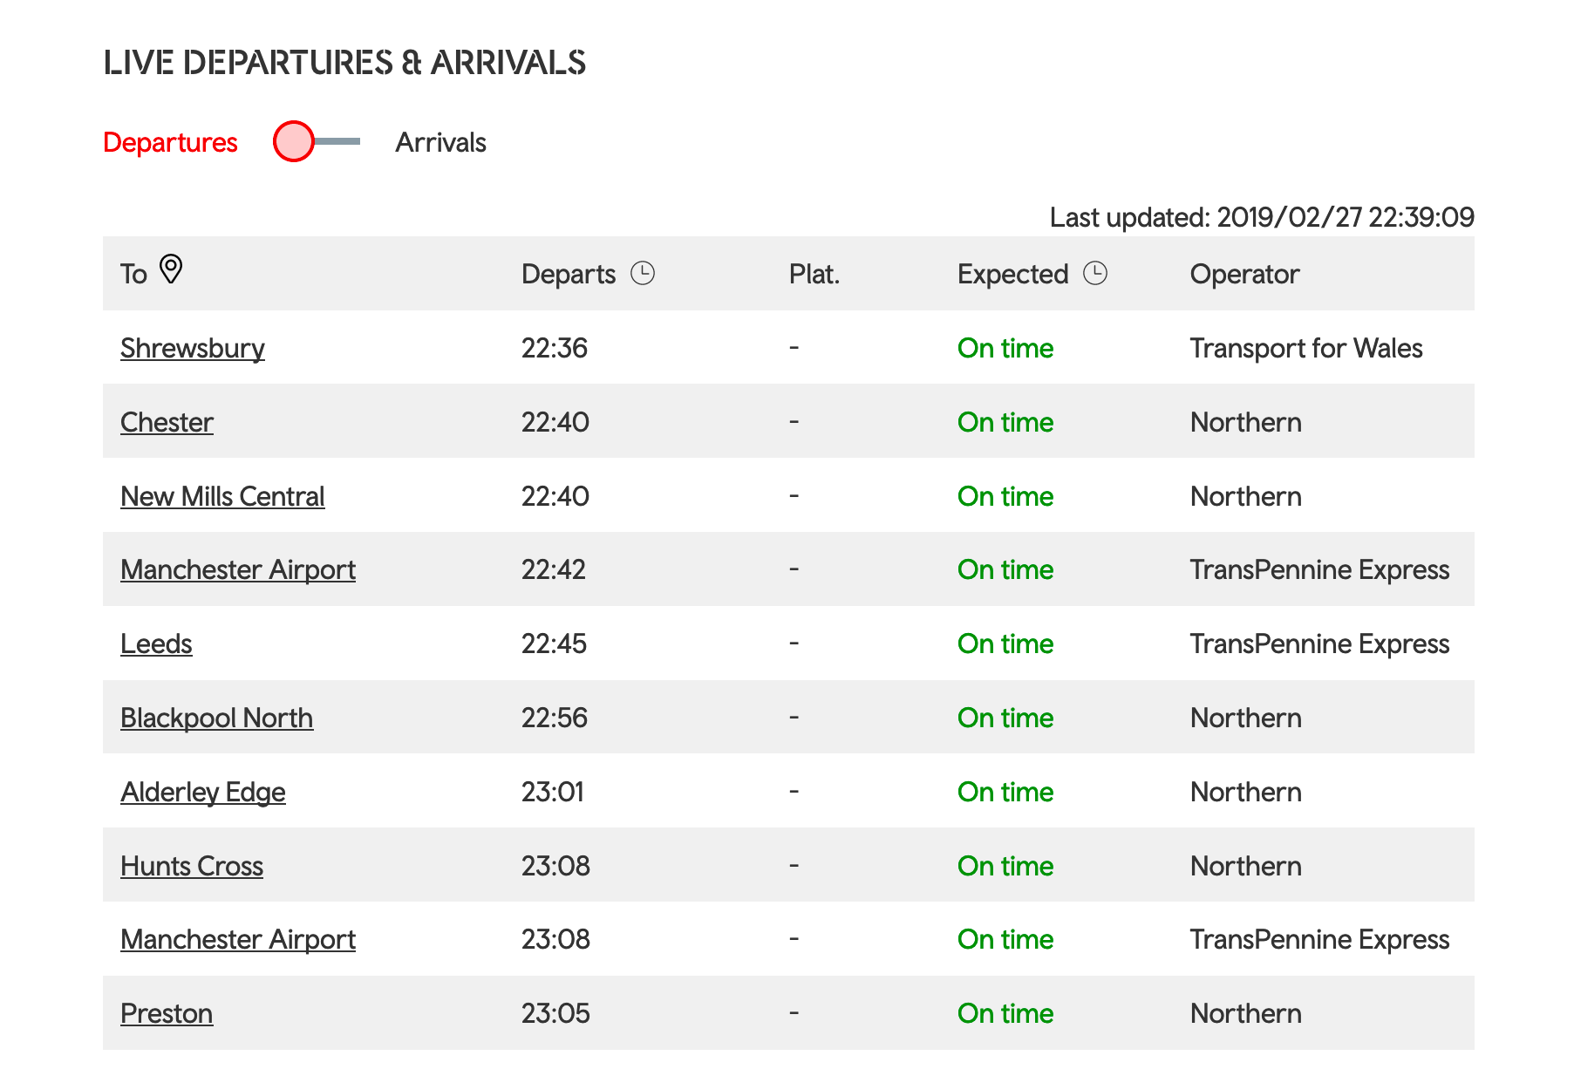Open the Blackpool North link
Image resolution: width=1574 pixels, height=1076 pixels.
(x=216, y=718)
